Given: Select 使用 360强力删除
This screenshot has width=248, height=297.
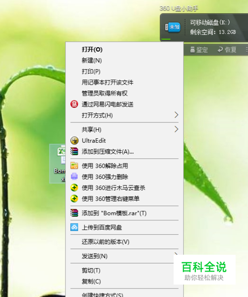Looking at the screenshot, I should 124,177.
